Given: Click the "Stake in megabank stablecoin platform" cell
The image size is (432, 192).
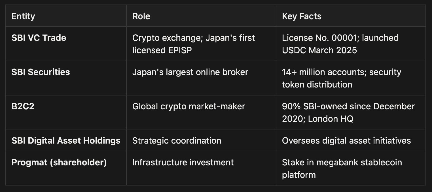Looking at the screenshot, I should pos(342,168).
